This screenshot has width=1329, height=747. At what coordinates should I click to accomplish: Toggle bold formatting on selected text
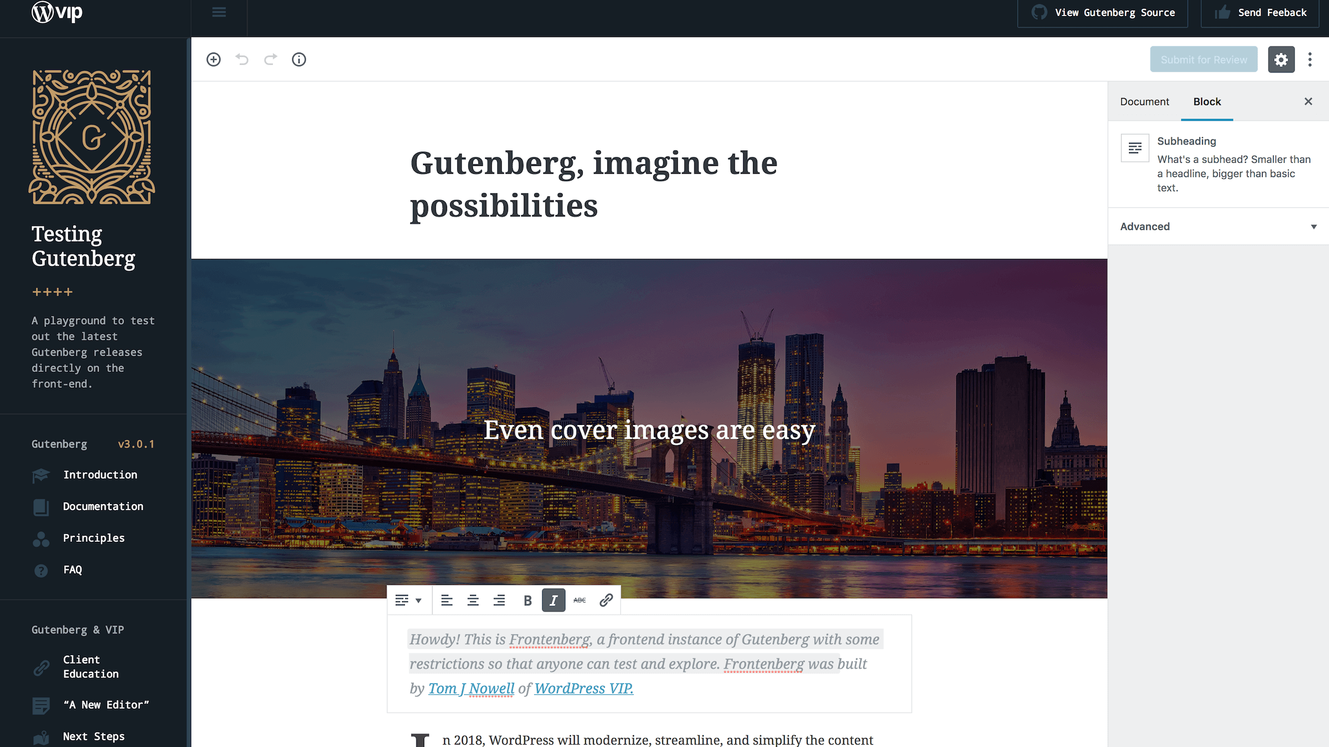click(528, 600)
